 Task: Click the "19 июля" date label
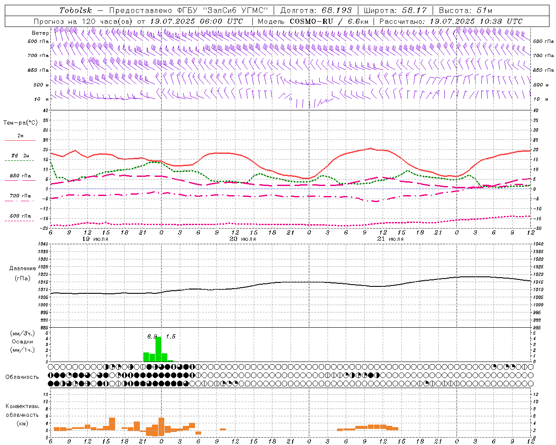coord(96,239)
